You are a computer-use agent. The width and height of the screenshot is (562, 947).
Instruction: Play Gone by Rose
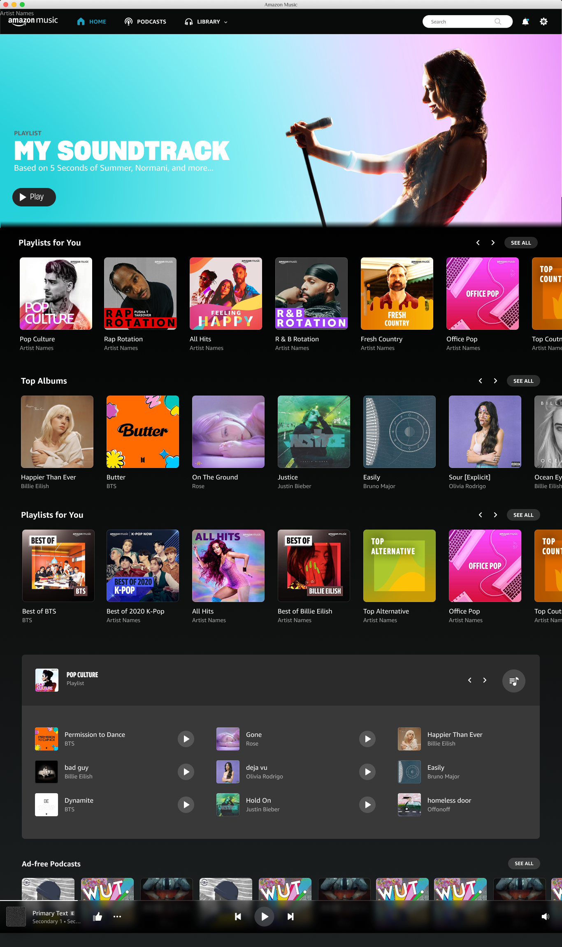tap(367, 739)
